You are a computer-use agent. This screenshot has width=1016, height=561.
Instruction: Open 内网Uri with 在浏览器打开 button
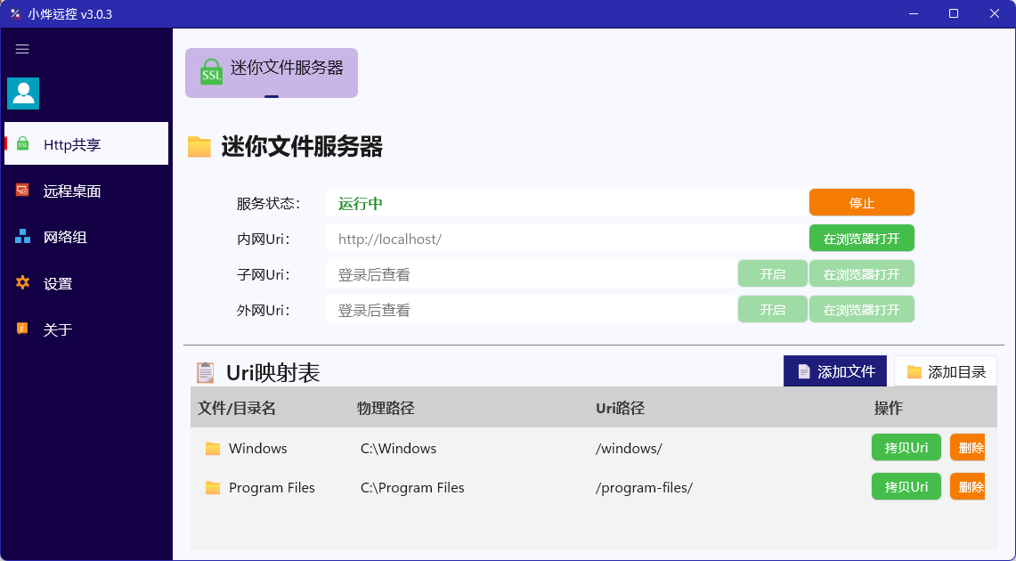click(x=862, y=239)
